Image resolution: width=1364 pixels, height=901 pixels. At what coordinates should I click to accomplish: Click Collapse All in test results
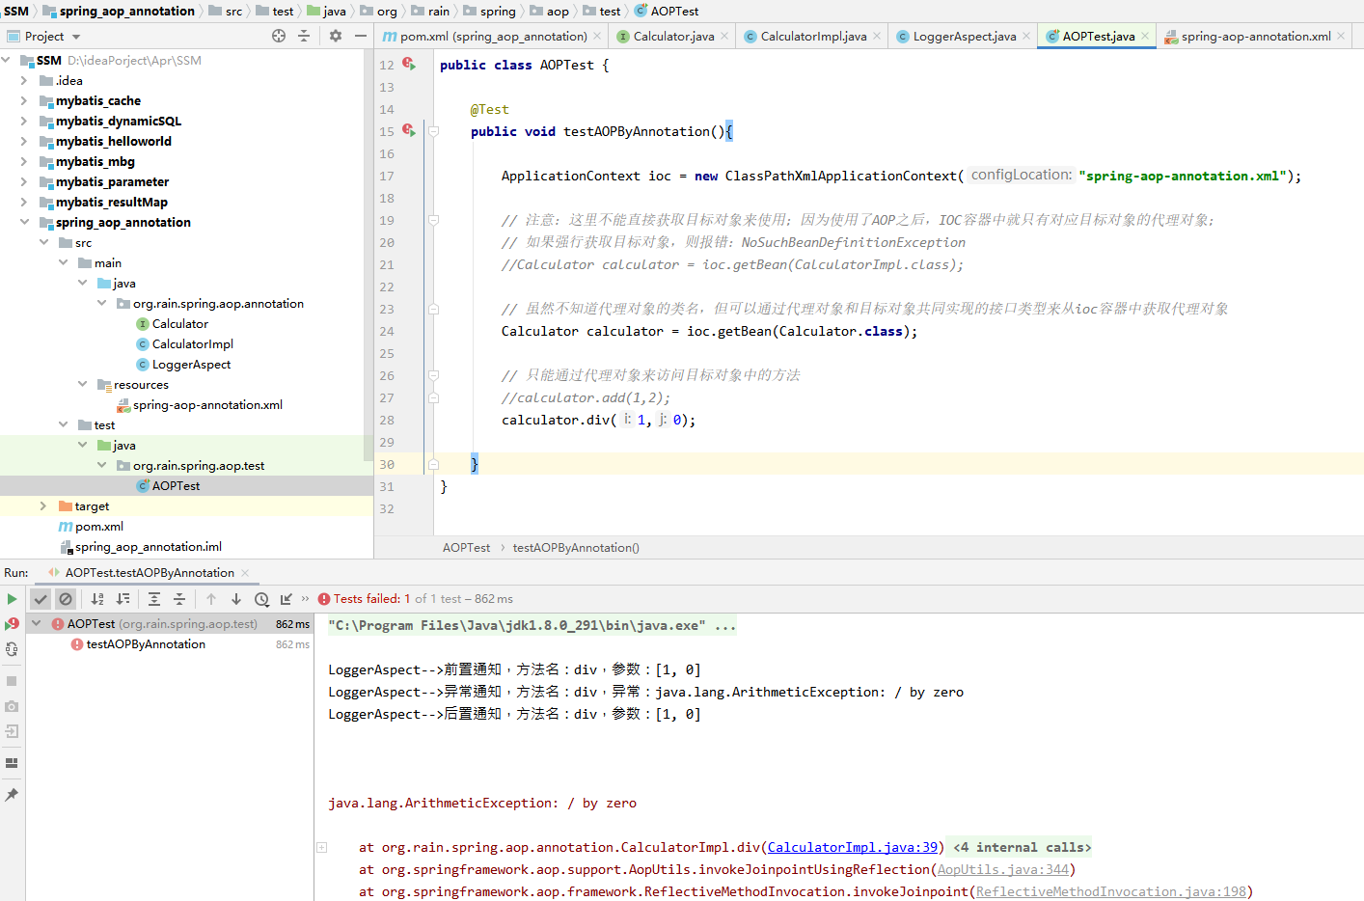pos(179,599)
